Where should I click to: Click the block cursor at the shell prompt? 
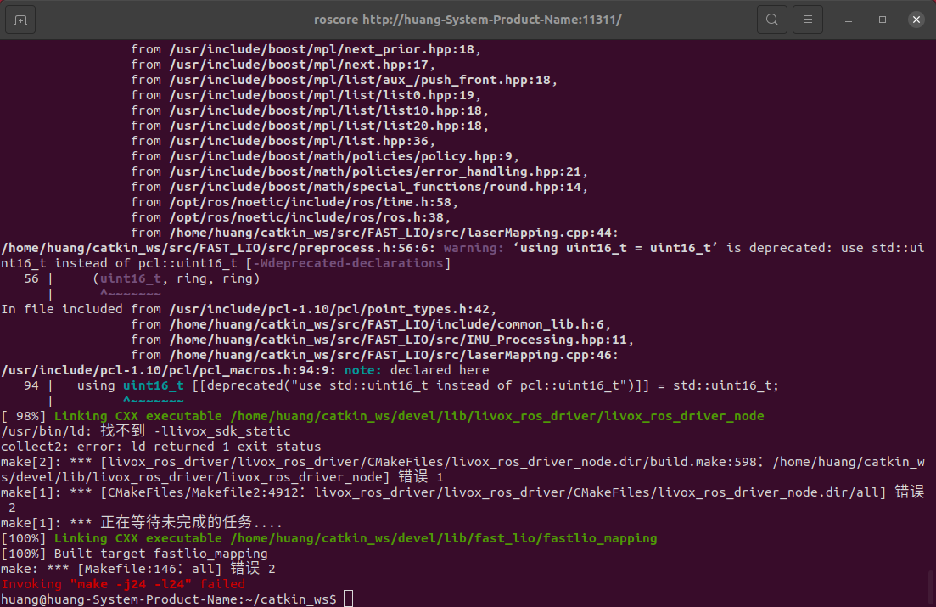pos(348,599)
